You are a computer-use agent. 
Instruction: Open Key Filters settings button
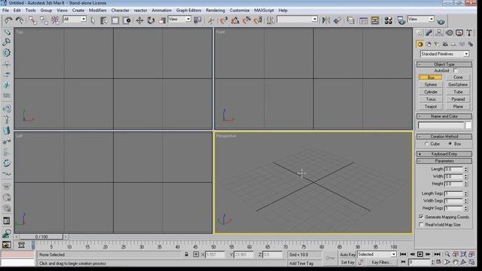(382, 262)
